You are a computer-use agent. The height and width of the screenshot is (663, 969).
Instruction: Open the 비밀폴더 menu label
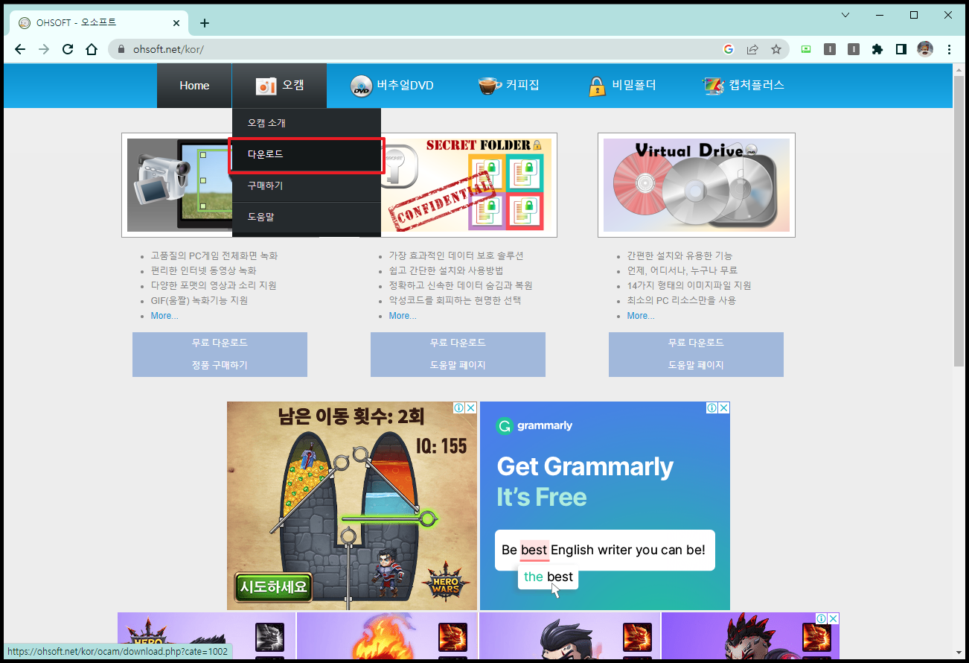[x=634, y=85]
